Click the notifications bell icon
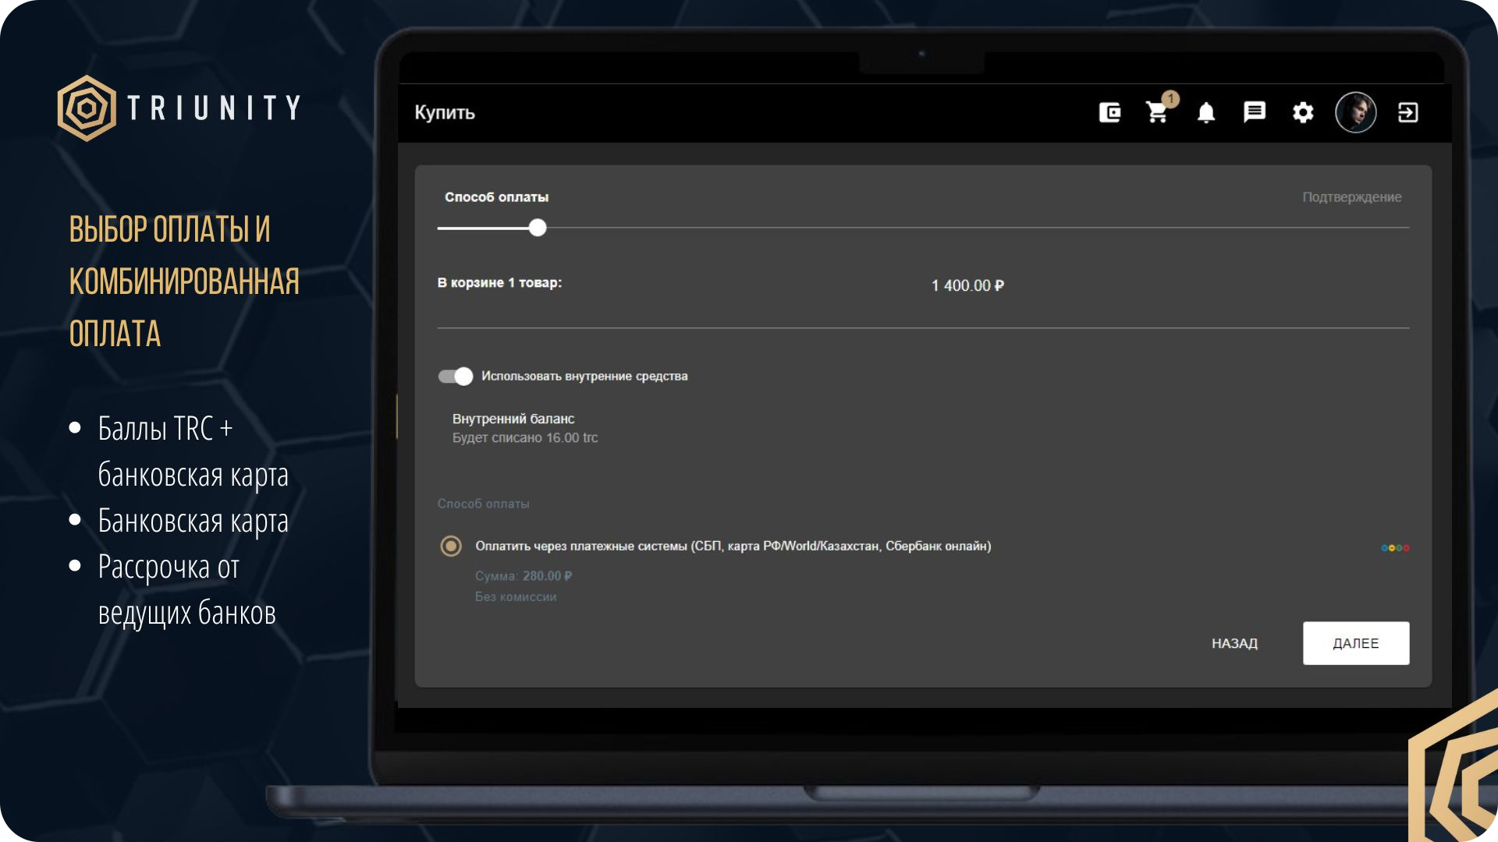Image resolution: width=1498 pixels, height=842 pixels. (x=1206, y=113)
